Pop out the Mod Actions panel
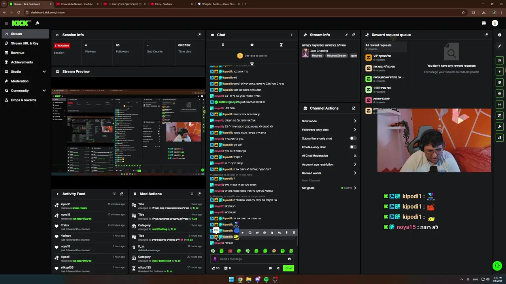The image size is (506, 284). pos(199,194)
